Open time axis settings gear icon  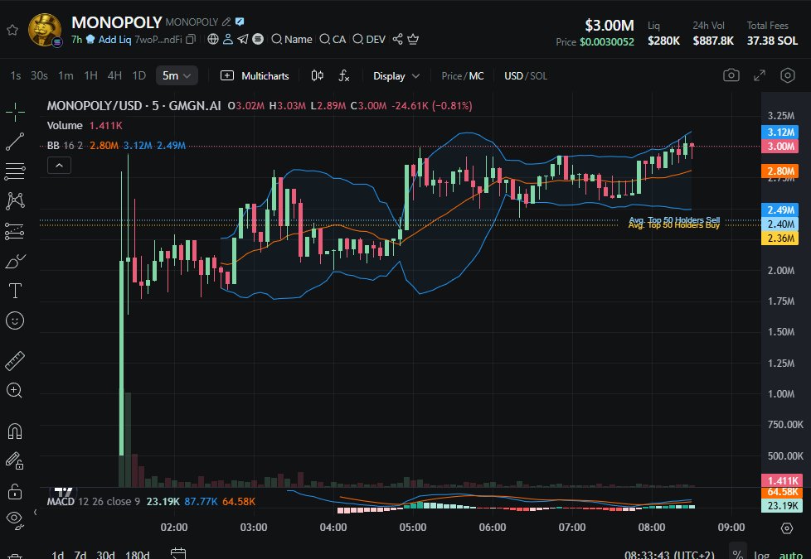click(787, 528)
